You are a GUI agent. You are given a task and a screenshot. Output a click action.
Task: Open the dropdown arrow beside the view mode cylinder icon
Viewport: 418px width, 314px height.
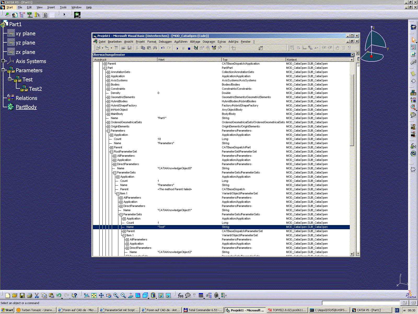(x=156, y=298)
